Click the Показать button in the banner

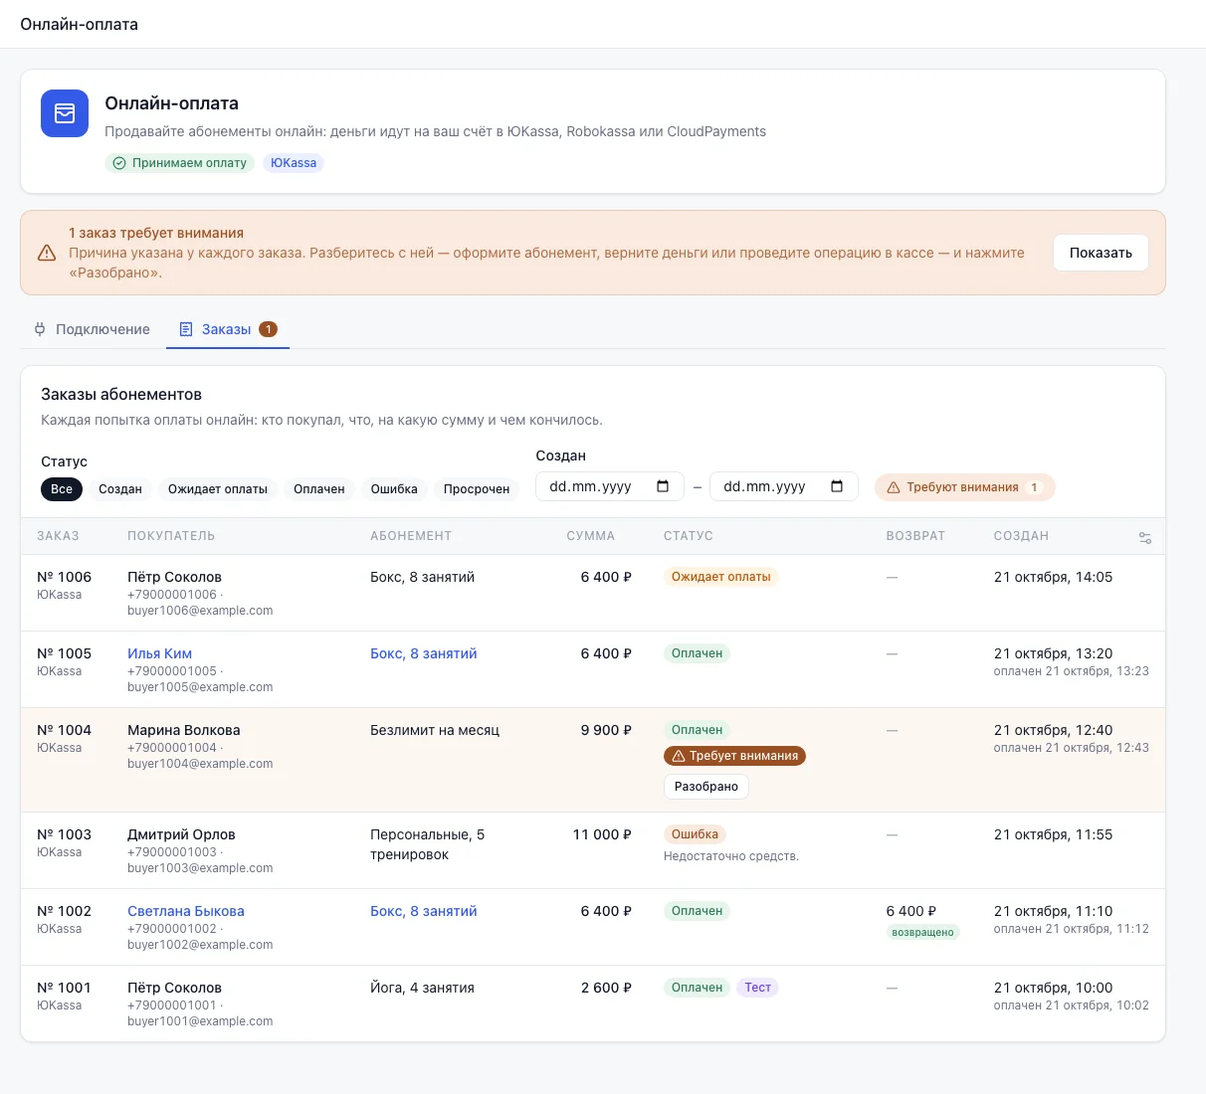(x=1101, y=253)
